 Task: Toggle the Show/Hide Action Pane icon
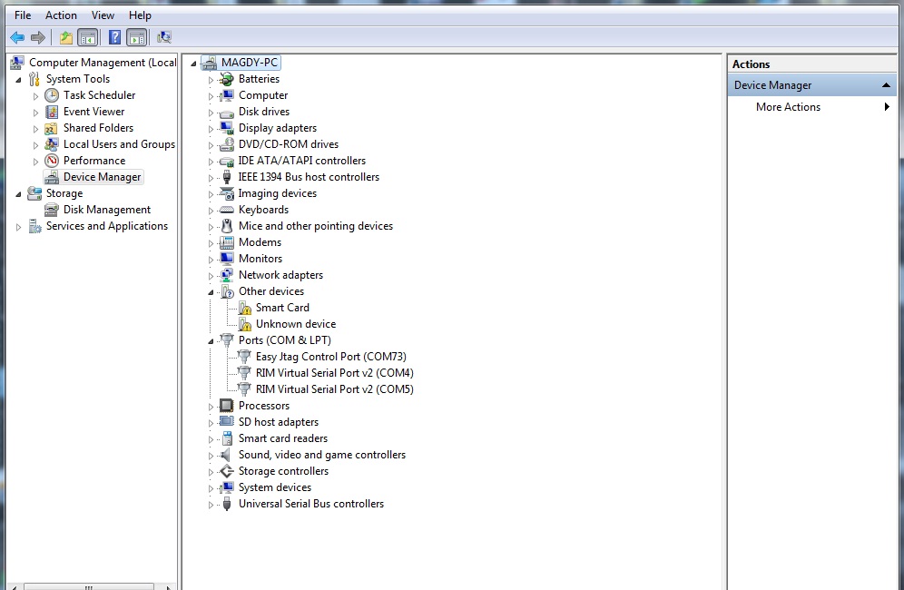click(x=137, y=38)
